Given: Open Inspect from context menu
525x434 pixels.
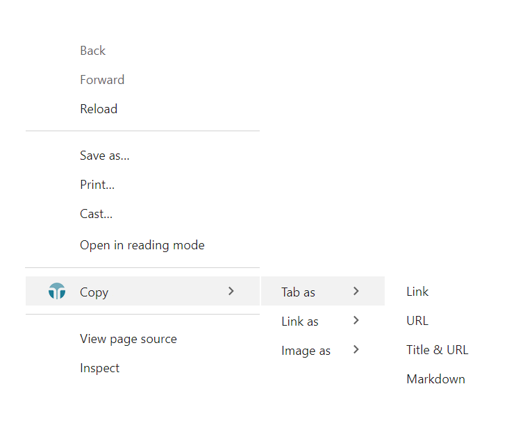Looking at the screenshot, I should (99, 368).
